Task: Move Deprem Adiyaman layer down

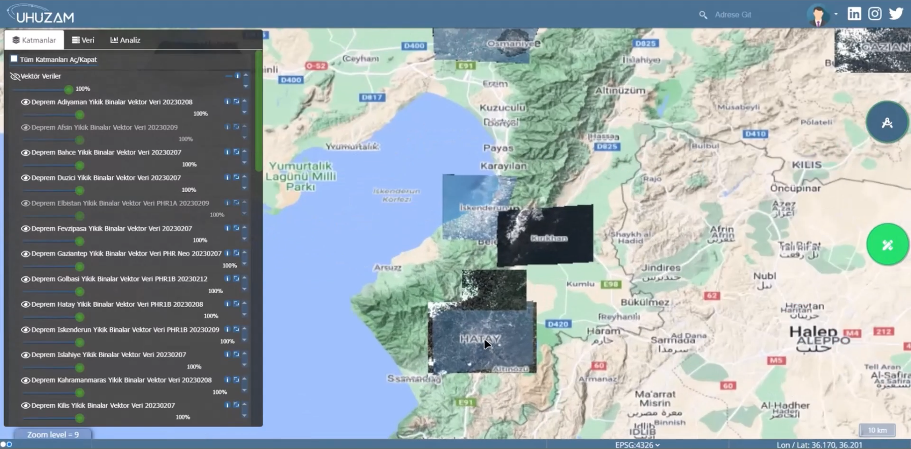Action: [244, 112]
